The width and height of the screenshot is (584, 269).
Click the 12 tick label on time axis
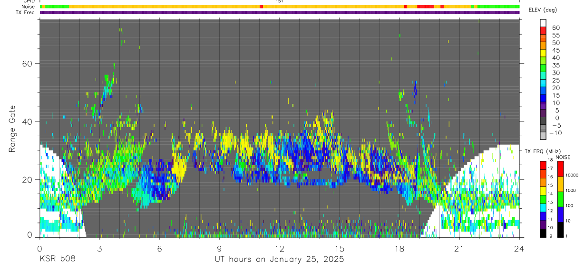click(279, 249)
